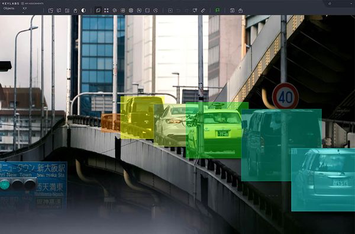Click the green flag icon

(218, 11)
